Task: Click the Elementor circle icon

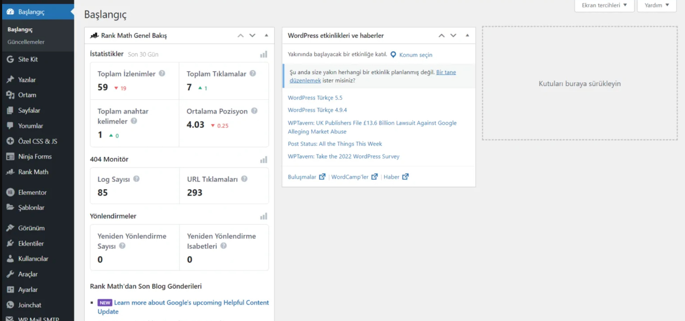Action: pos(10,192)
